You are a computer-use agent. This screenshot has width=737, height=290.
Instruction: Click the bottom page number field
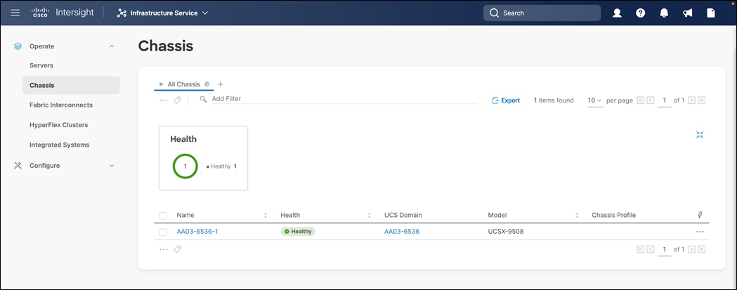[x=665, y=249]
